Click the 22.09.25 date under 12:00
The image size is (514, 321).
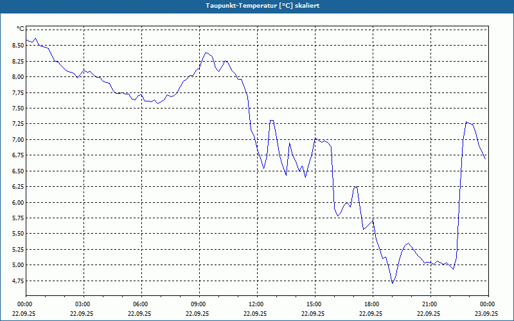[x=255, y=313]
